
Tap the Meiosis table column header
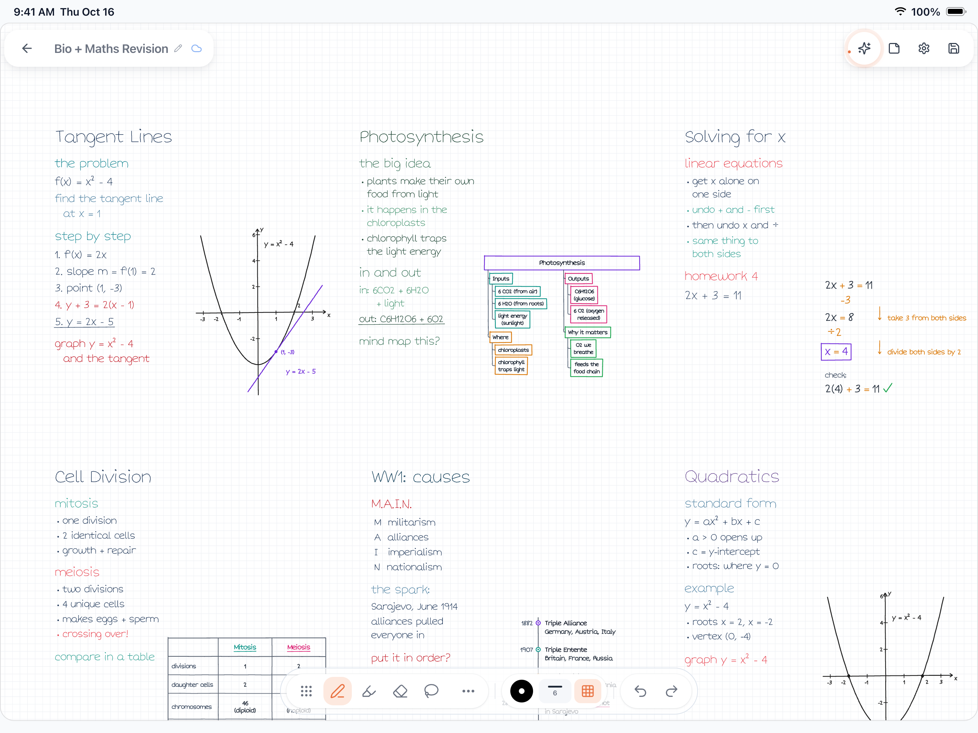pyautogui.click(x=299, y=647)
